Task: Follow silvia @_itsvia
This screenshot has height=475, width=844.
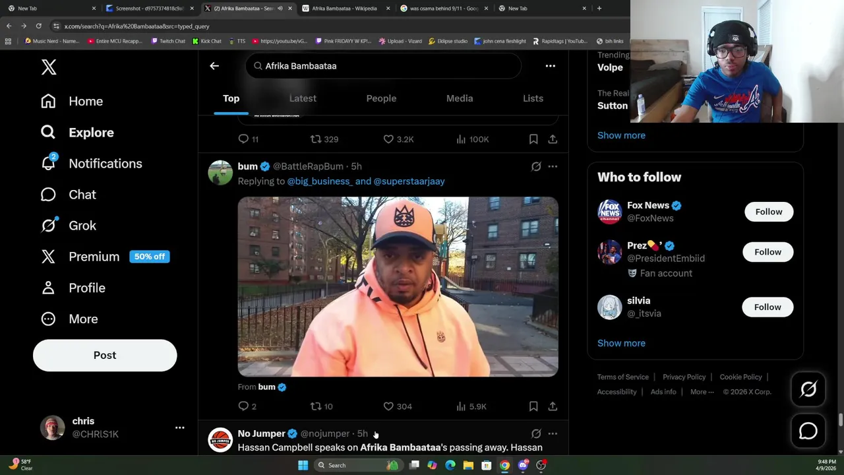Action: coord(768,307)
